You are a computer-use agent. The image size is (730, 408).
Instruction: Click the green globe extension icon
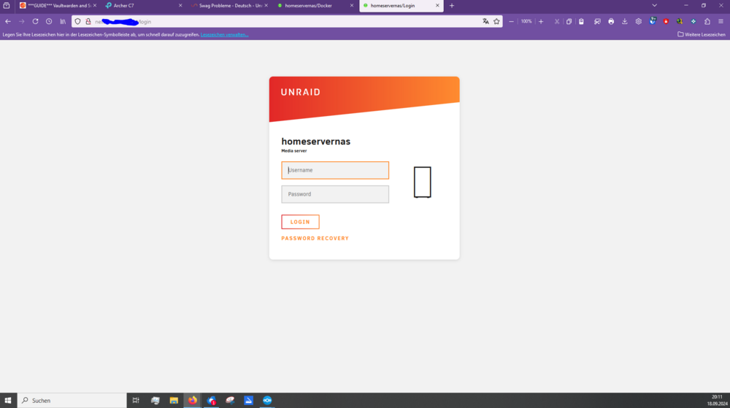[680, 21]
